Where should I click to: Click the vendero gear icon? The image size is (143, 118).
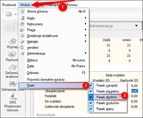22,47
